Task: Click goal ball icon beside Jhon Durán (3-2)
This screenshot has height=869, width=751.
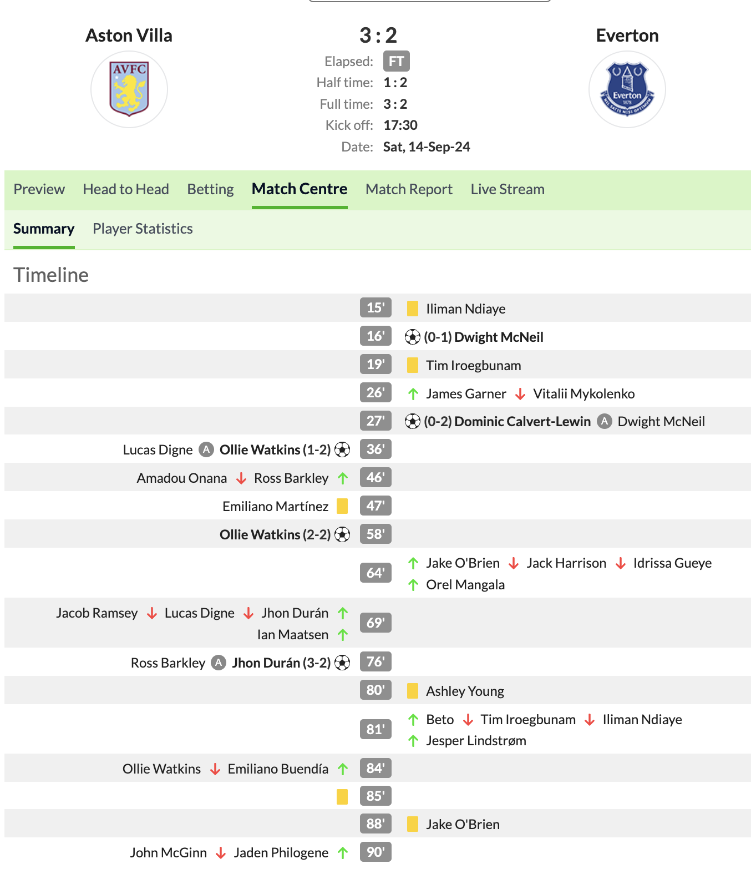Action: pyautogui.click(x=342, y=663)
